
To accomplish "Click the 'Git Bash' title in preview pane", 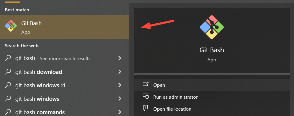I will [212, 50].
